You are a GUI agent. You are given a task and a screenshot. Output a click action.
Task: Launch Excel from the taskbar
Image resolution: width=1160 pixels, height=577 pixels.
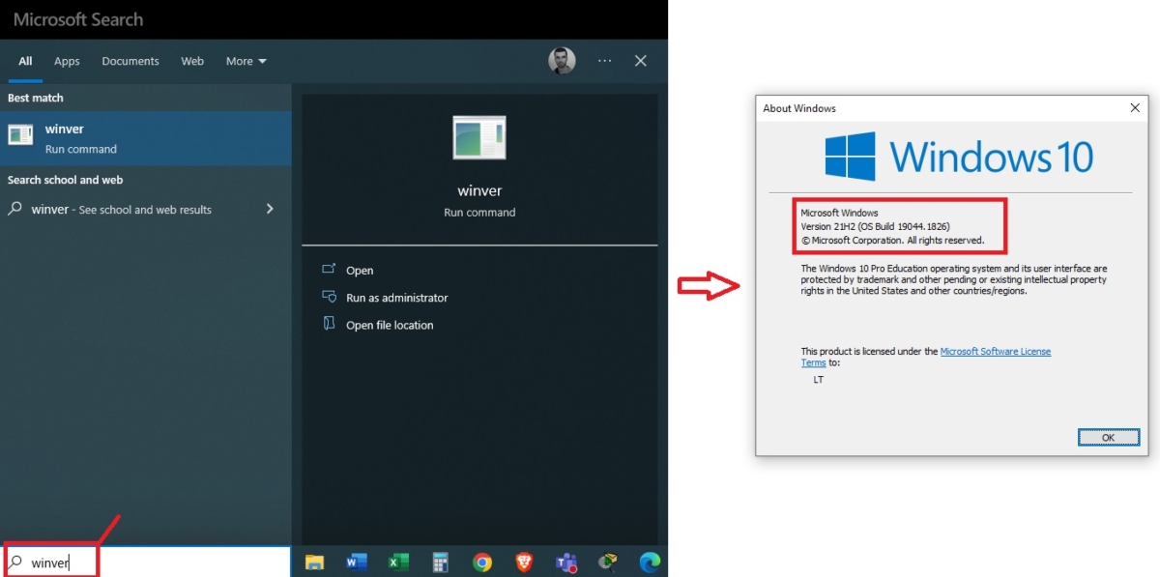click(398, 562)
